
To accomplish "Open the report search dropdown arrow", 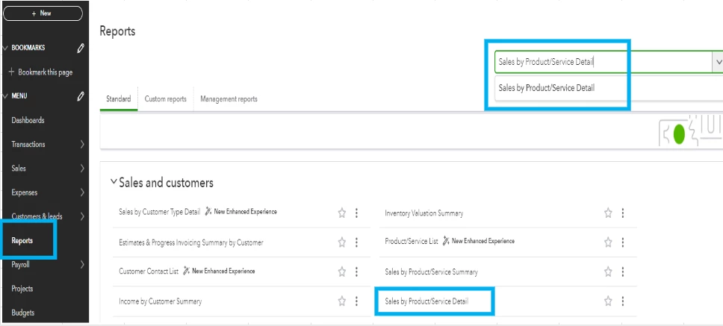I will (718, 62).
